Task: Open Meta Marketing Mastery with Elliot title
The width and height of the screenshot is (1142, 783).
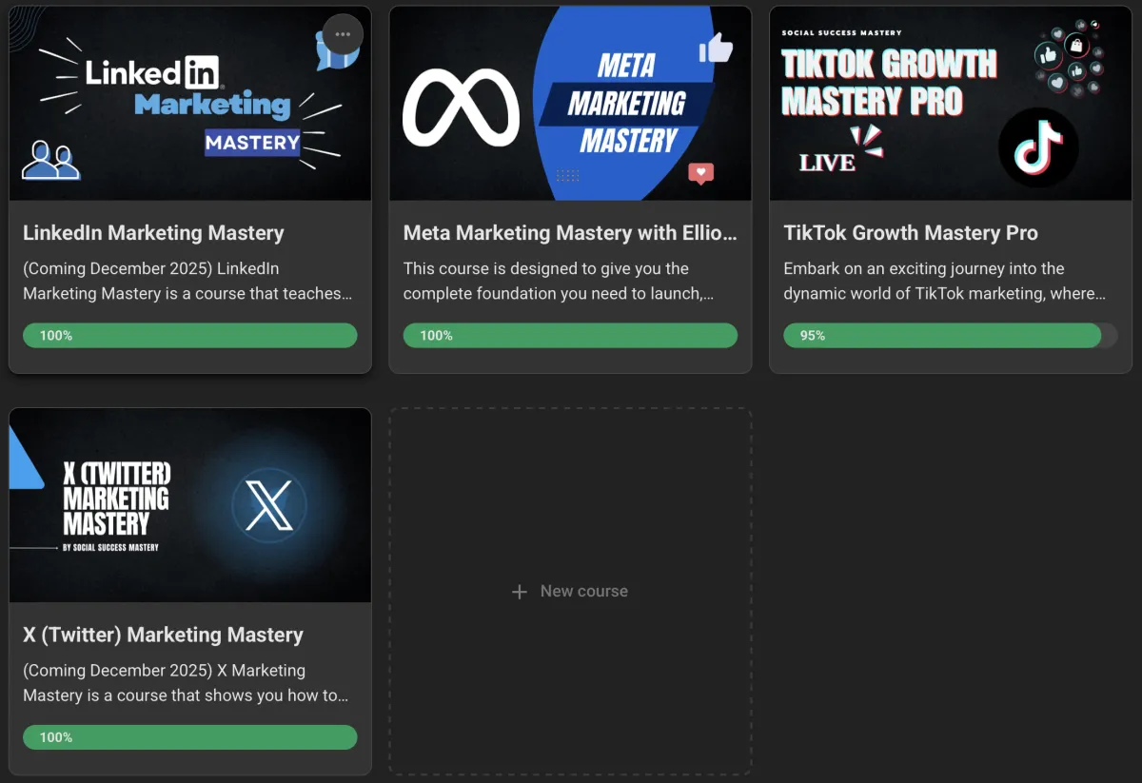Action: (x=570, y=233)
